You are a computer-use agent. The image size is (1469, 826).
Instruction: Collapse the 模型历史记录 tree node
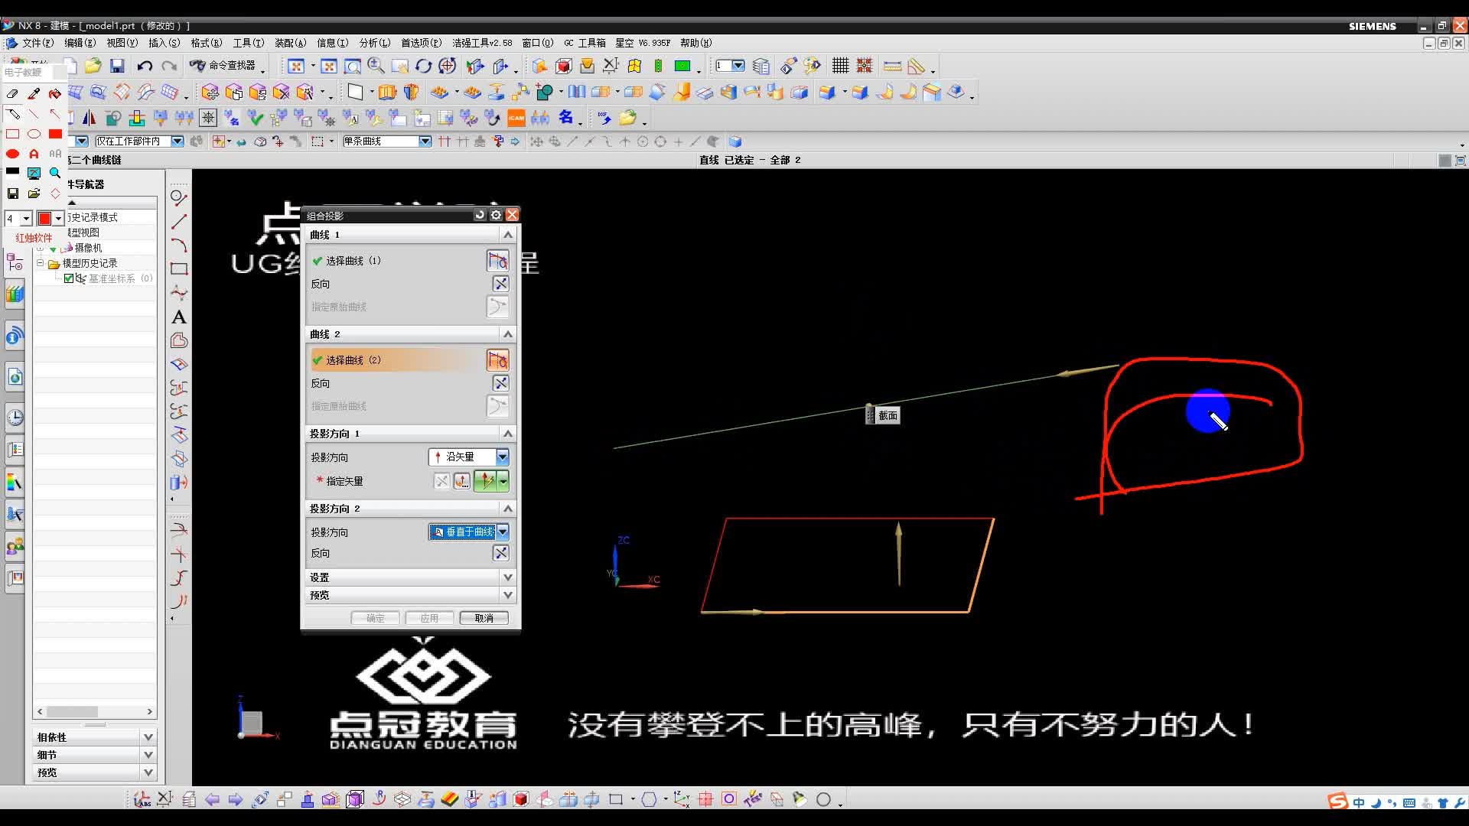(x=40, y=263)
